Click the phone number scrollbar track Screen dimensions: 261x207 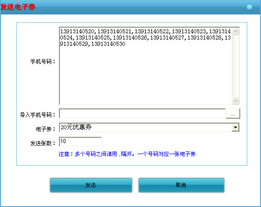pyautogui.click(x=235, y=66)
